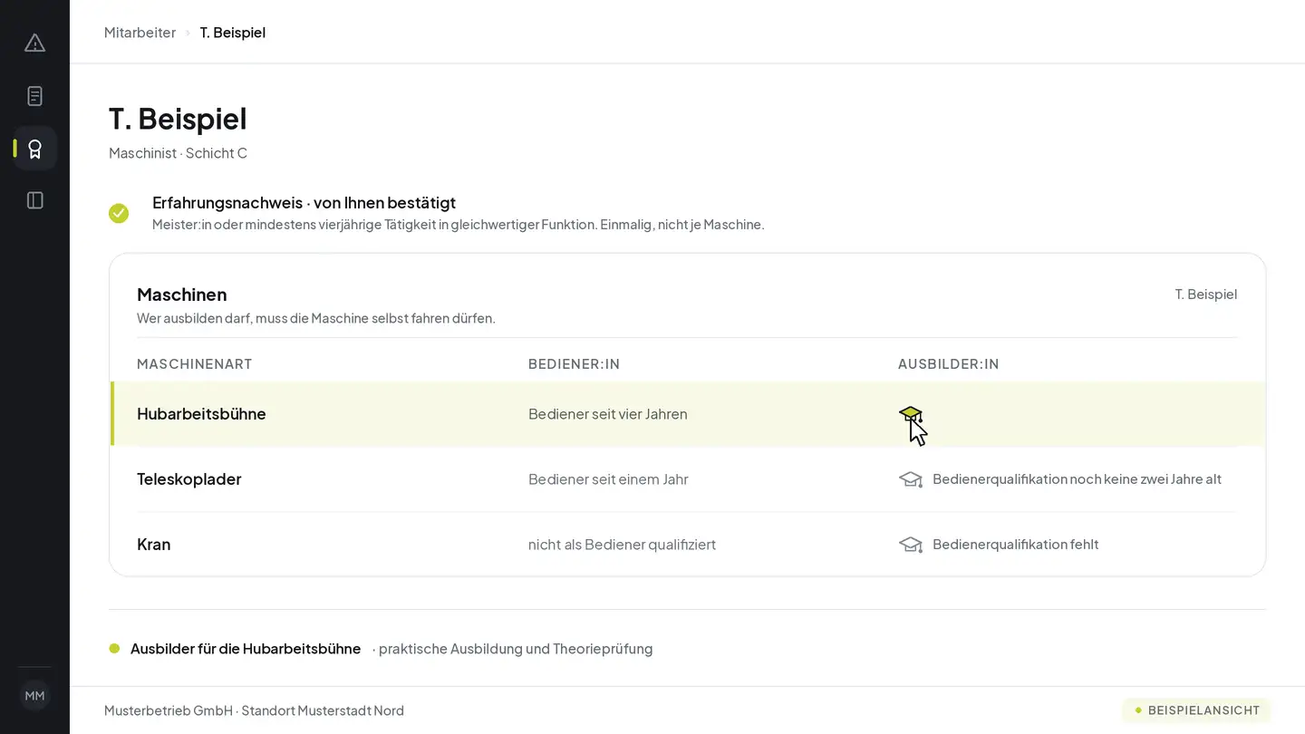Click 'Musterbetrieb GmbH · Standort Musterstadt Nord' footer text
The height and width of the screenshot is (734, 1305).
(254, 710)
